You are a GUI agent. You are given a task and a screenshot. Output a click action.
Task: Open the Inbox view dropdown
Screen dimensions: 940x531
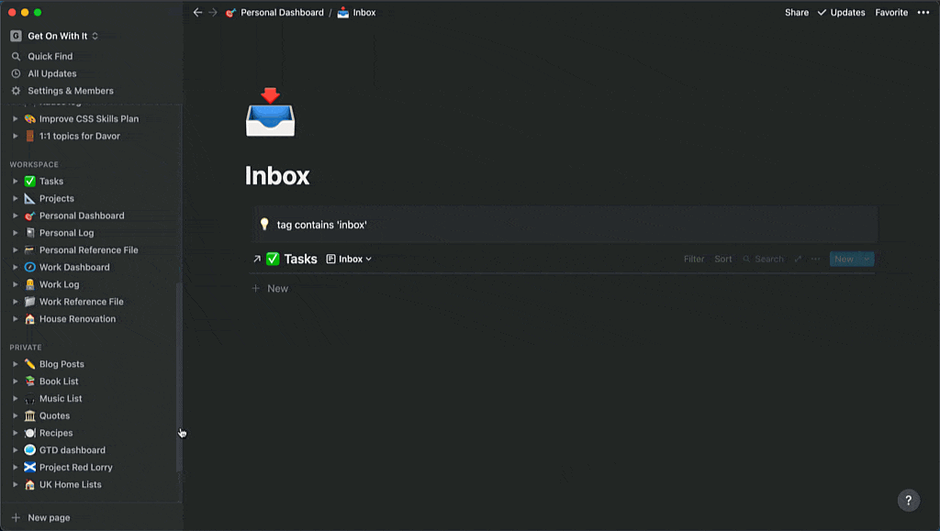pyautogui.click(x=348, y=259)
